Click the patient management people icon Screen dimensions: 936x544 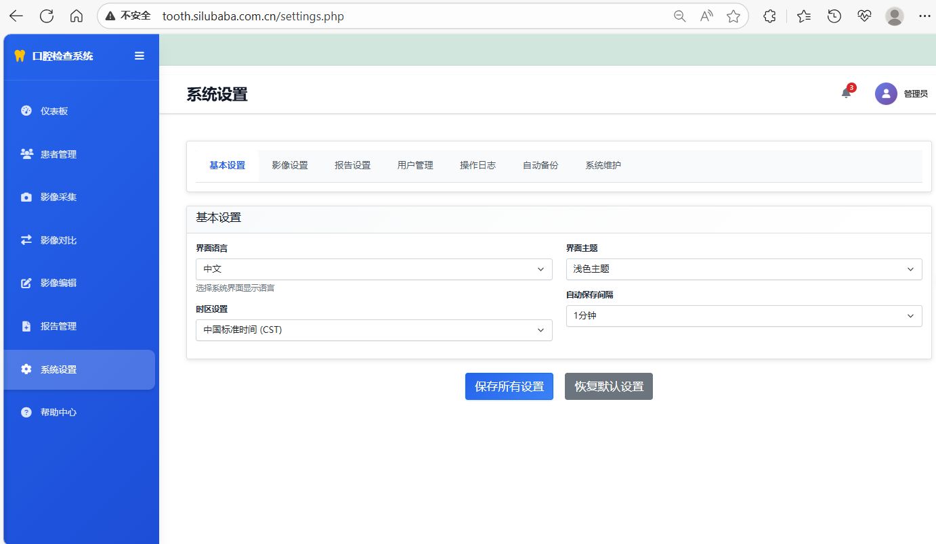tap(26, 154)
